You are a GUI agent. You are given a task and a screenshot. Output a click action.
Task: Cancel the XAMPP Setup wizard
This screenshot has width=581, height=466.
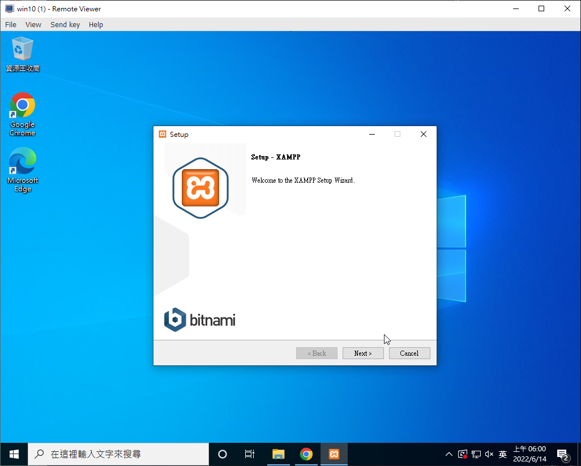tap(409, 353)
